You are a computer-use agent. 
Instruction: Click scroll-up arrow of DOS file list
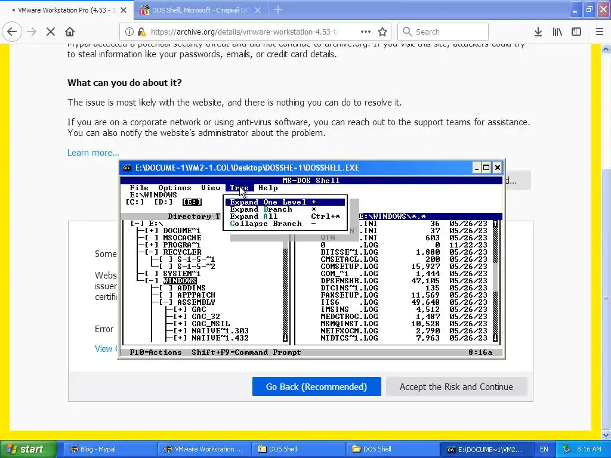coord(495,224)
